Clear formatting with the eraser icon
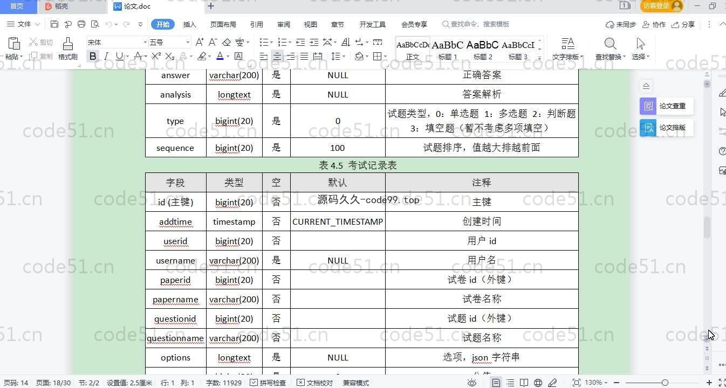Viewport: 726px width, 388px height. pyautogui.click(x=227, y=42)
